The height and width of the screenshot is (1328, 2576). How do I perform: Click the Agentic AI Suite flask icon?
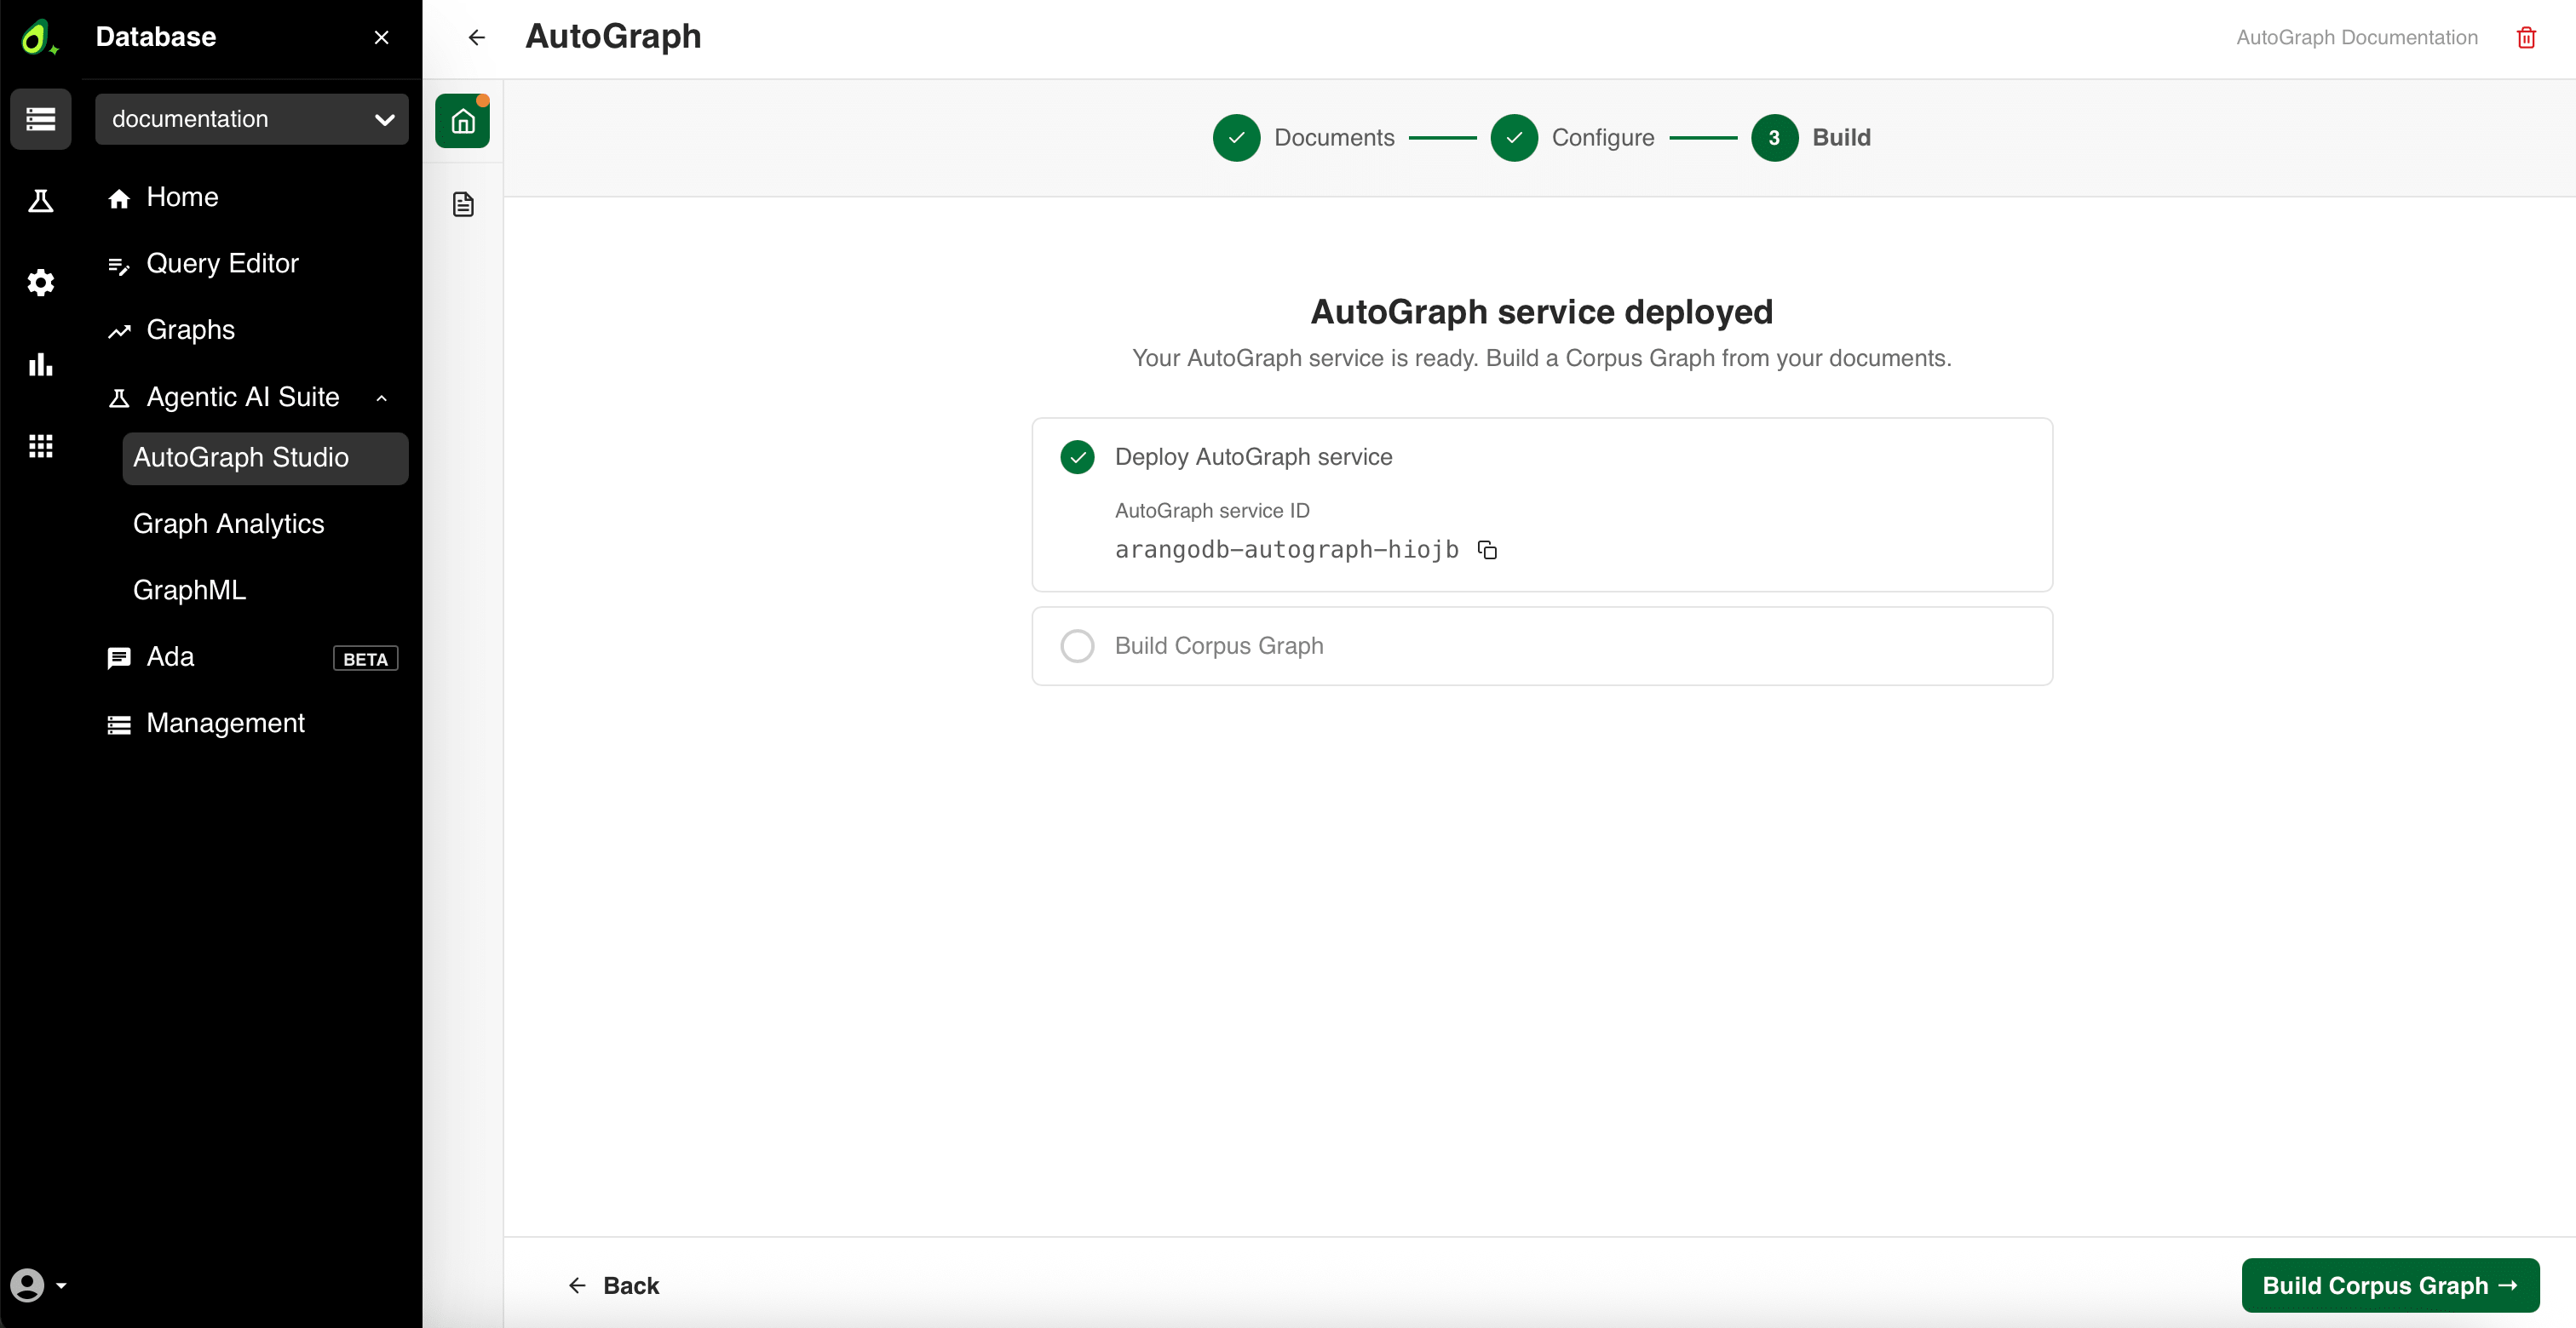click(119, 398)
